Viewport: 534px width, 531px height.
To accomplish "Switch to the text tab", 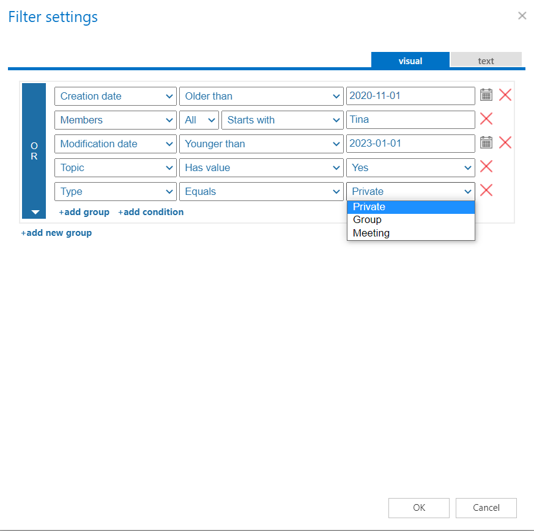I will 486,60.
